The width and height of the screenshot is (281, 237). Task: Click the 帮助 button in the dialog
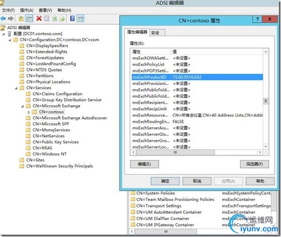(x=260, y=181)
